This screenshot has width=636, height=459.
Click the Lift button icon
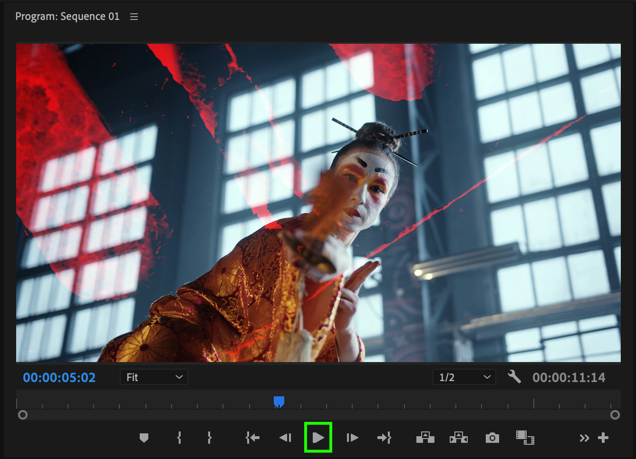click(x=425, y=438)
